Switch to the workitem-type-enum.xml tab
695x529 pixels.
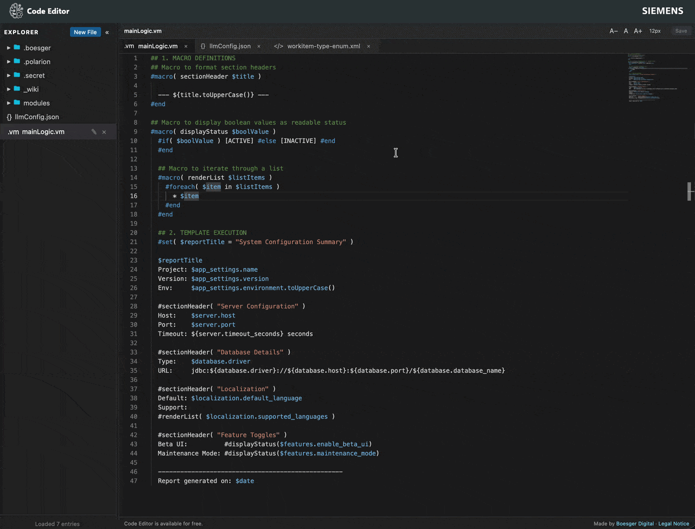(323, 46)
